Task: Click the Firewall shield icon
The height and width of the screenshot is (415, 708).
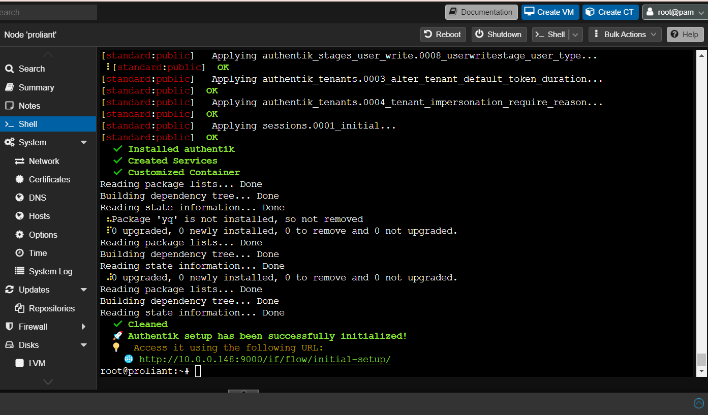Action: click(9, 327)
